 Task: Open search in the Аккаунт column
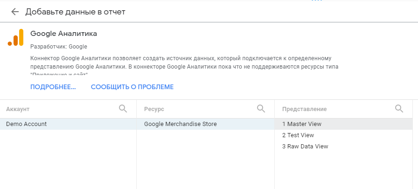pos(123,108)
